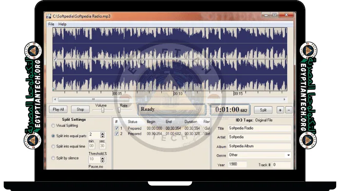The width and height of the screenshot is (340, 191).
Task: Click the Play All button
Action: coord(58,110)
